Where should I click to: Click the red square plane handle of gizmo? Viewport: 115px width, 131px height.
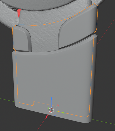pyautogui.click(x=58, y=105)
